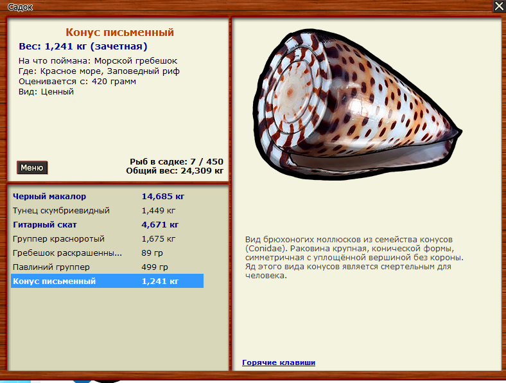Select Павлиний группер in the fish list

coord(107,267)
